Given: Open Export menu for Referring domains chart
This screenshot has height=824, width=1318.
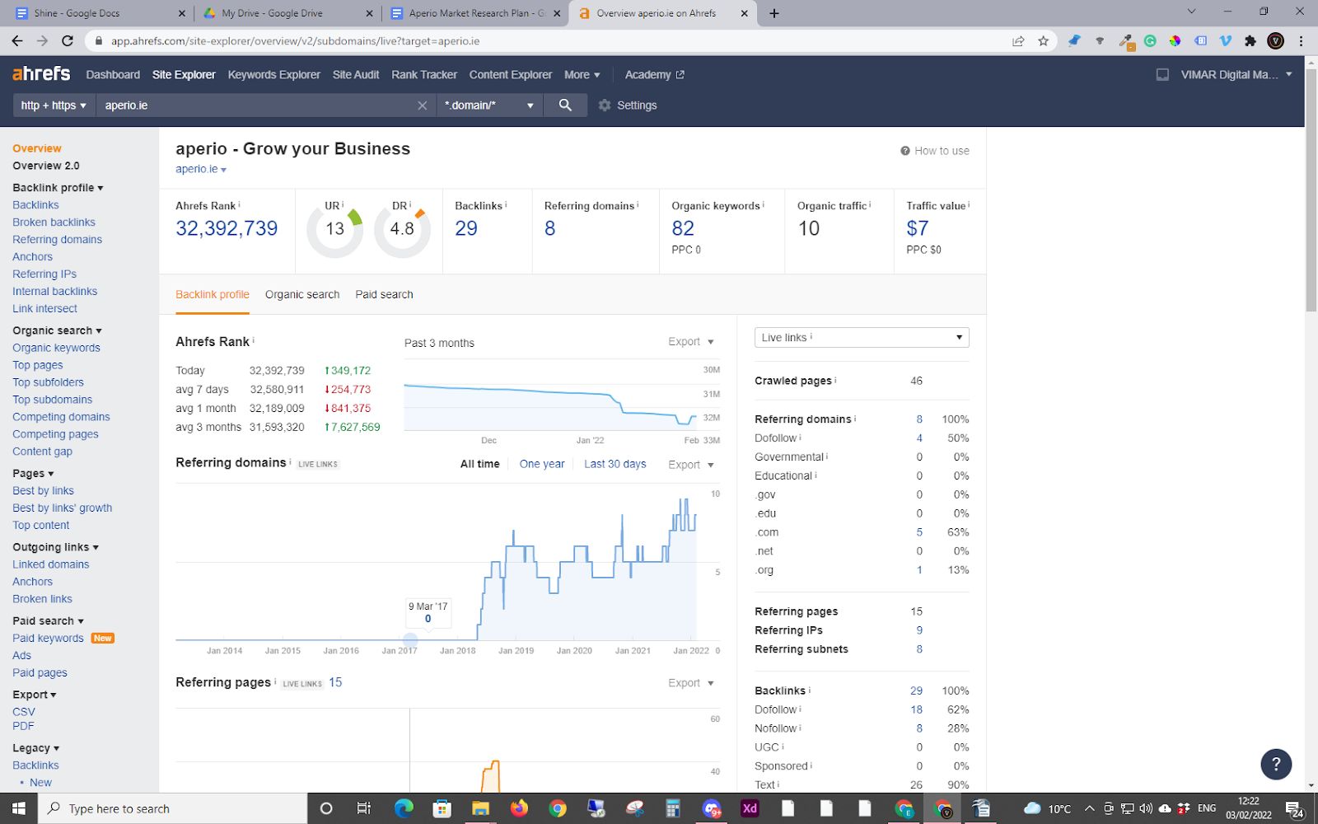Looking at the screenshot, I should tap(691, 465).
